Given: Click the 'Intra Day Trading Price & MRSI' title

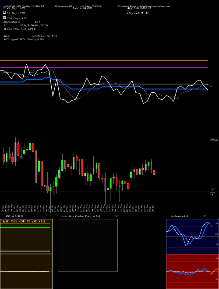Looking at the screenshot, I should coord(89,216).
